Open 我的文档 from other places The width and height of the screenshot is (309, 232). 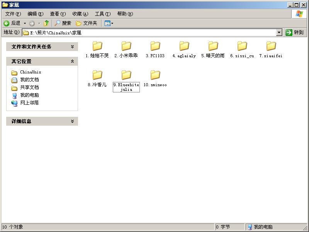[x=30, y=80]
